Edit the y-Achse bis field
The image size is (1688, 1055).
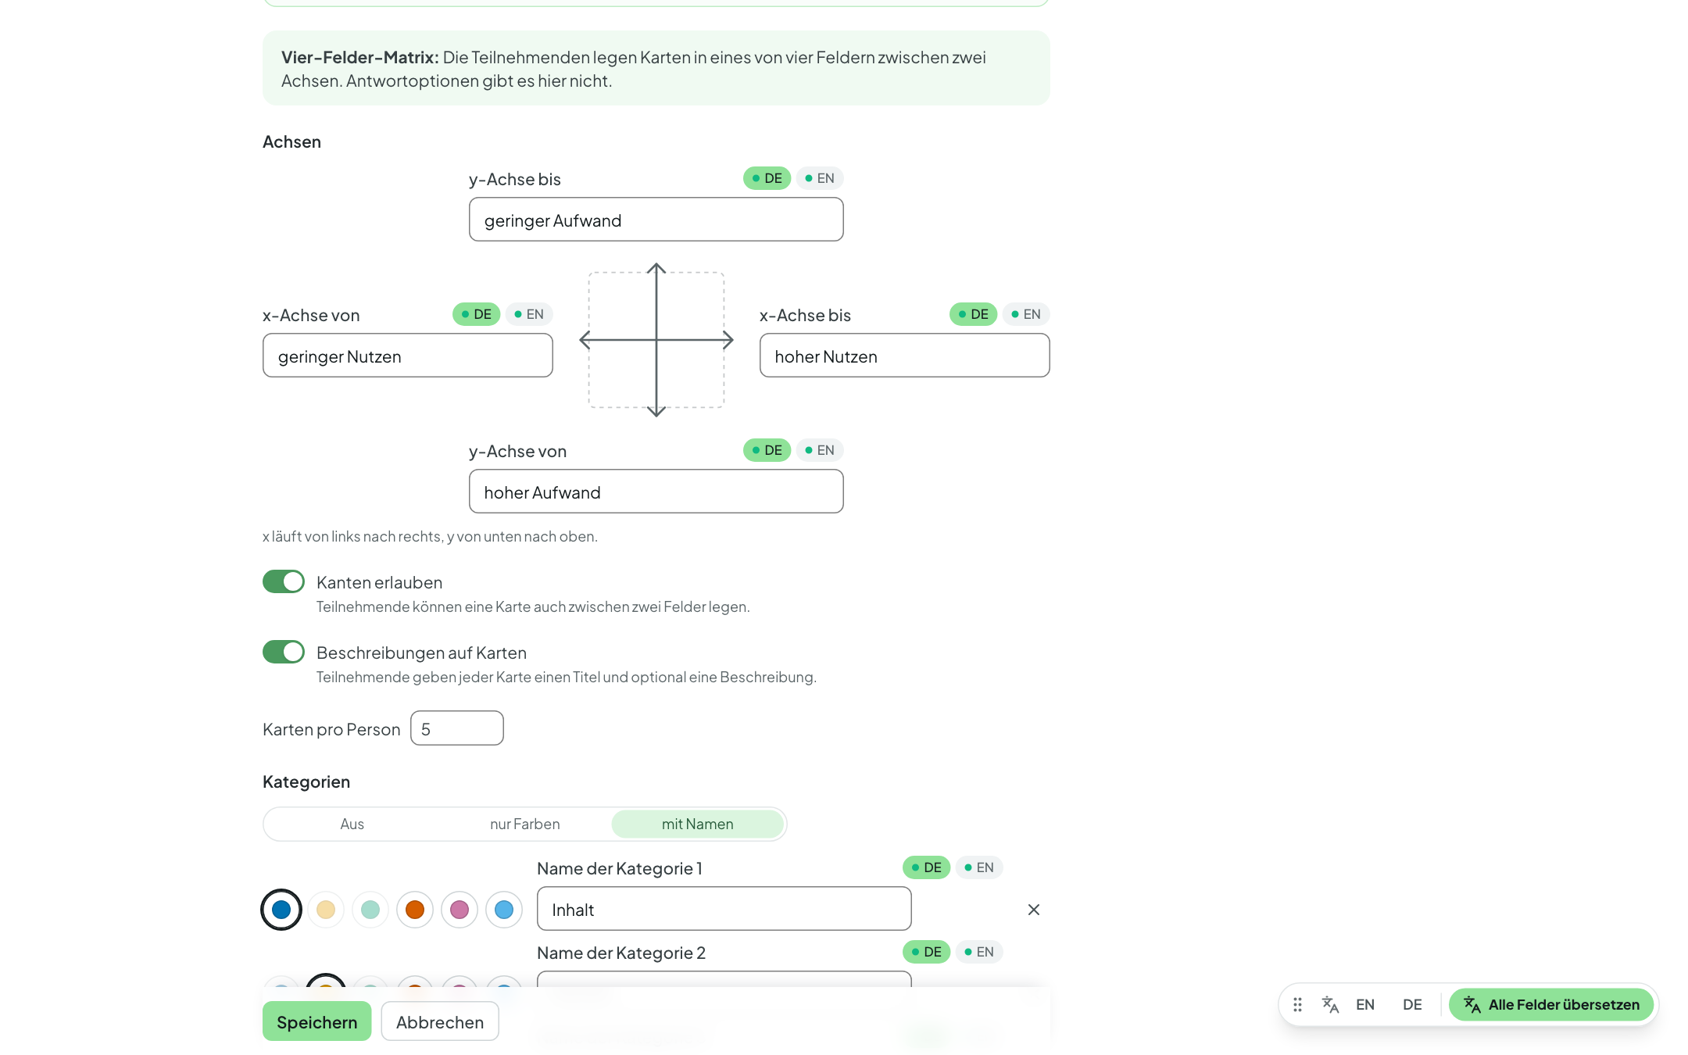[x=656, y=220]
